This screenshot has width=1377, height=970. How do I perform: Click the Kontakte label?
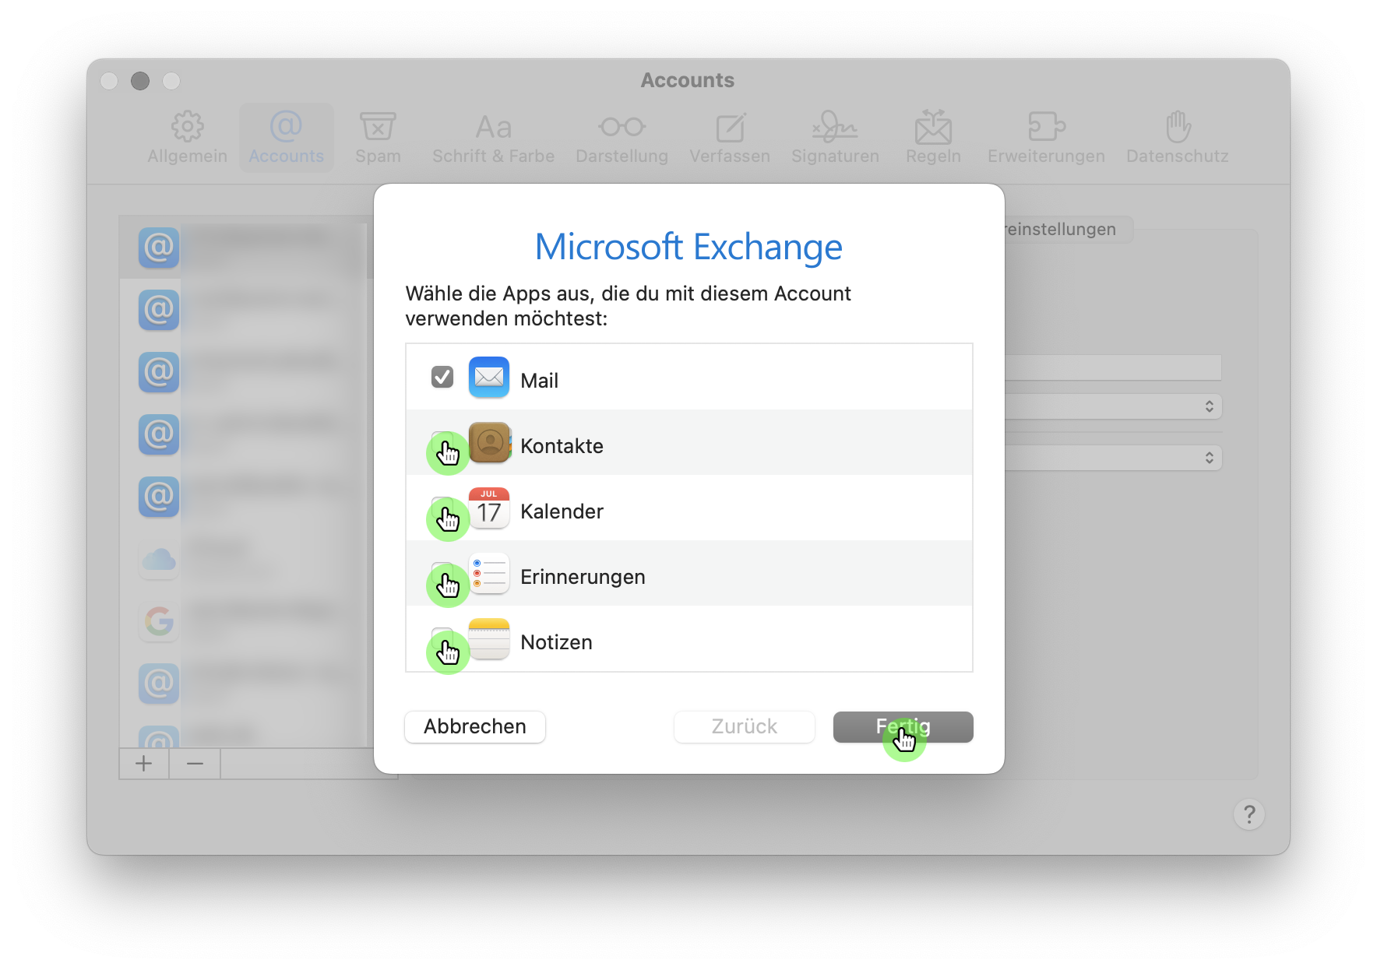pyautogui.click(x=562, y=446)
